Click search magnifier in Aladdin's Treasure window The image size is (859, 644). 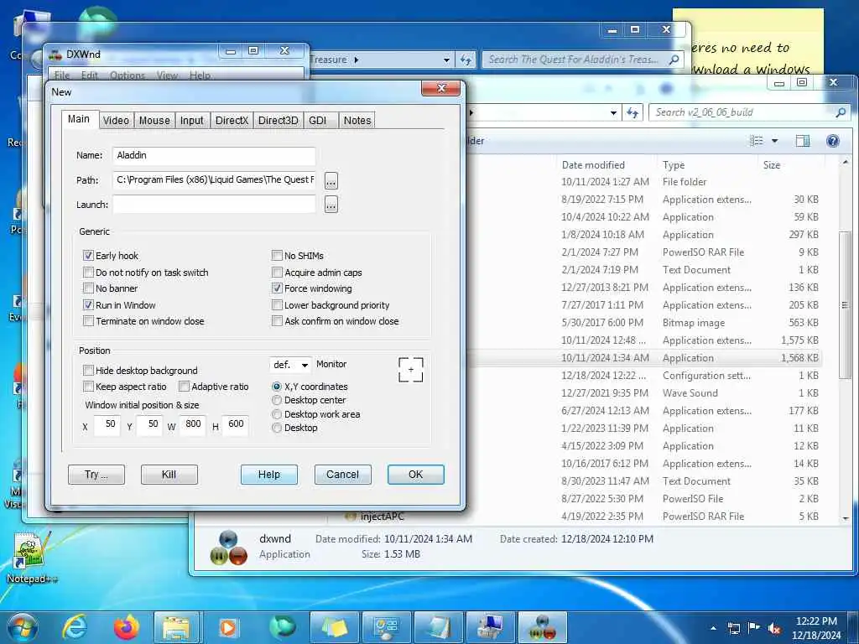click(x=674, y=60)
